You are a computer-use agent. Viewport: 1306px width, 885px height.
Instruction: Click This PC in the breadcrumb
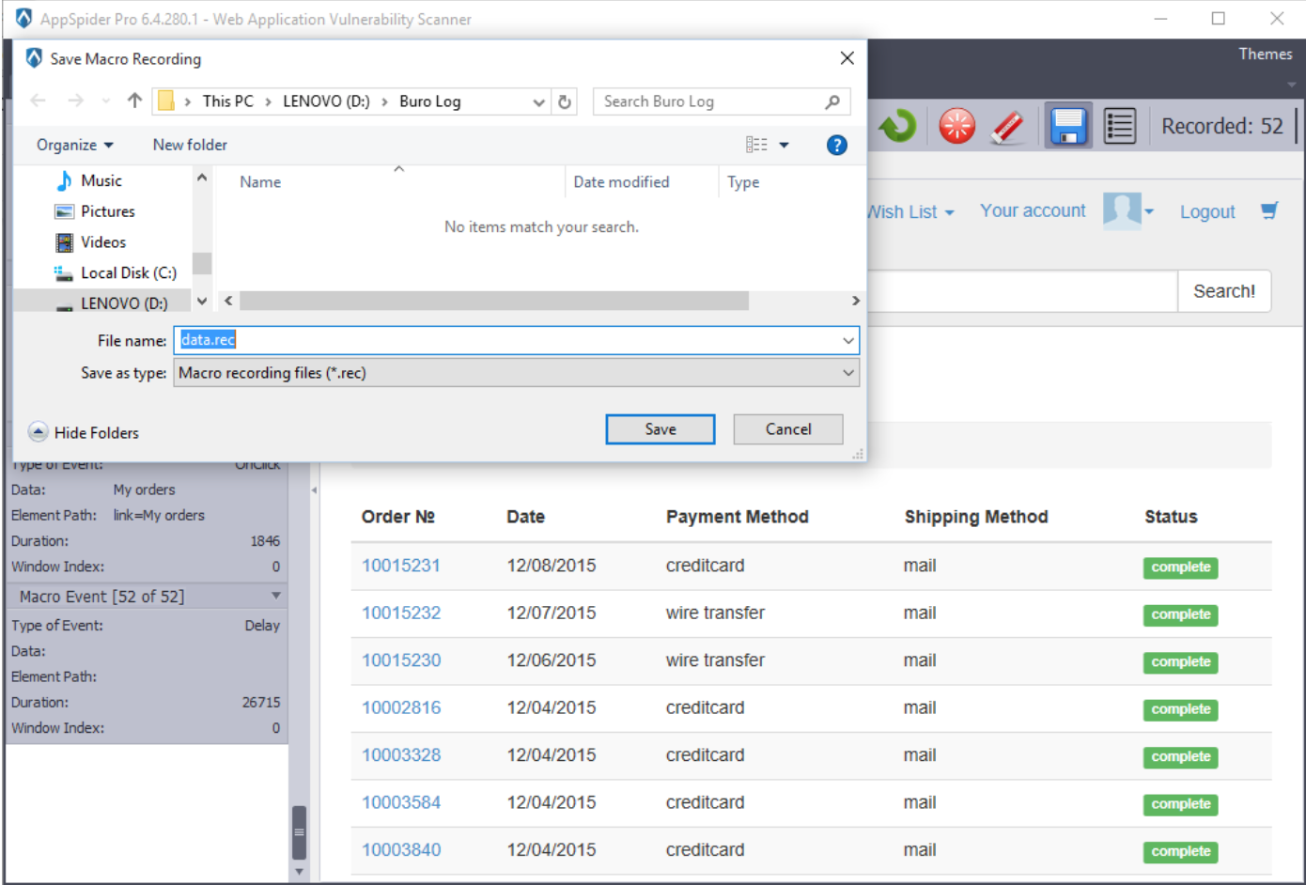(x=227, y=101)
